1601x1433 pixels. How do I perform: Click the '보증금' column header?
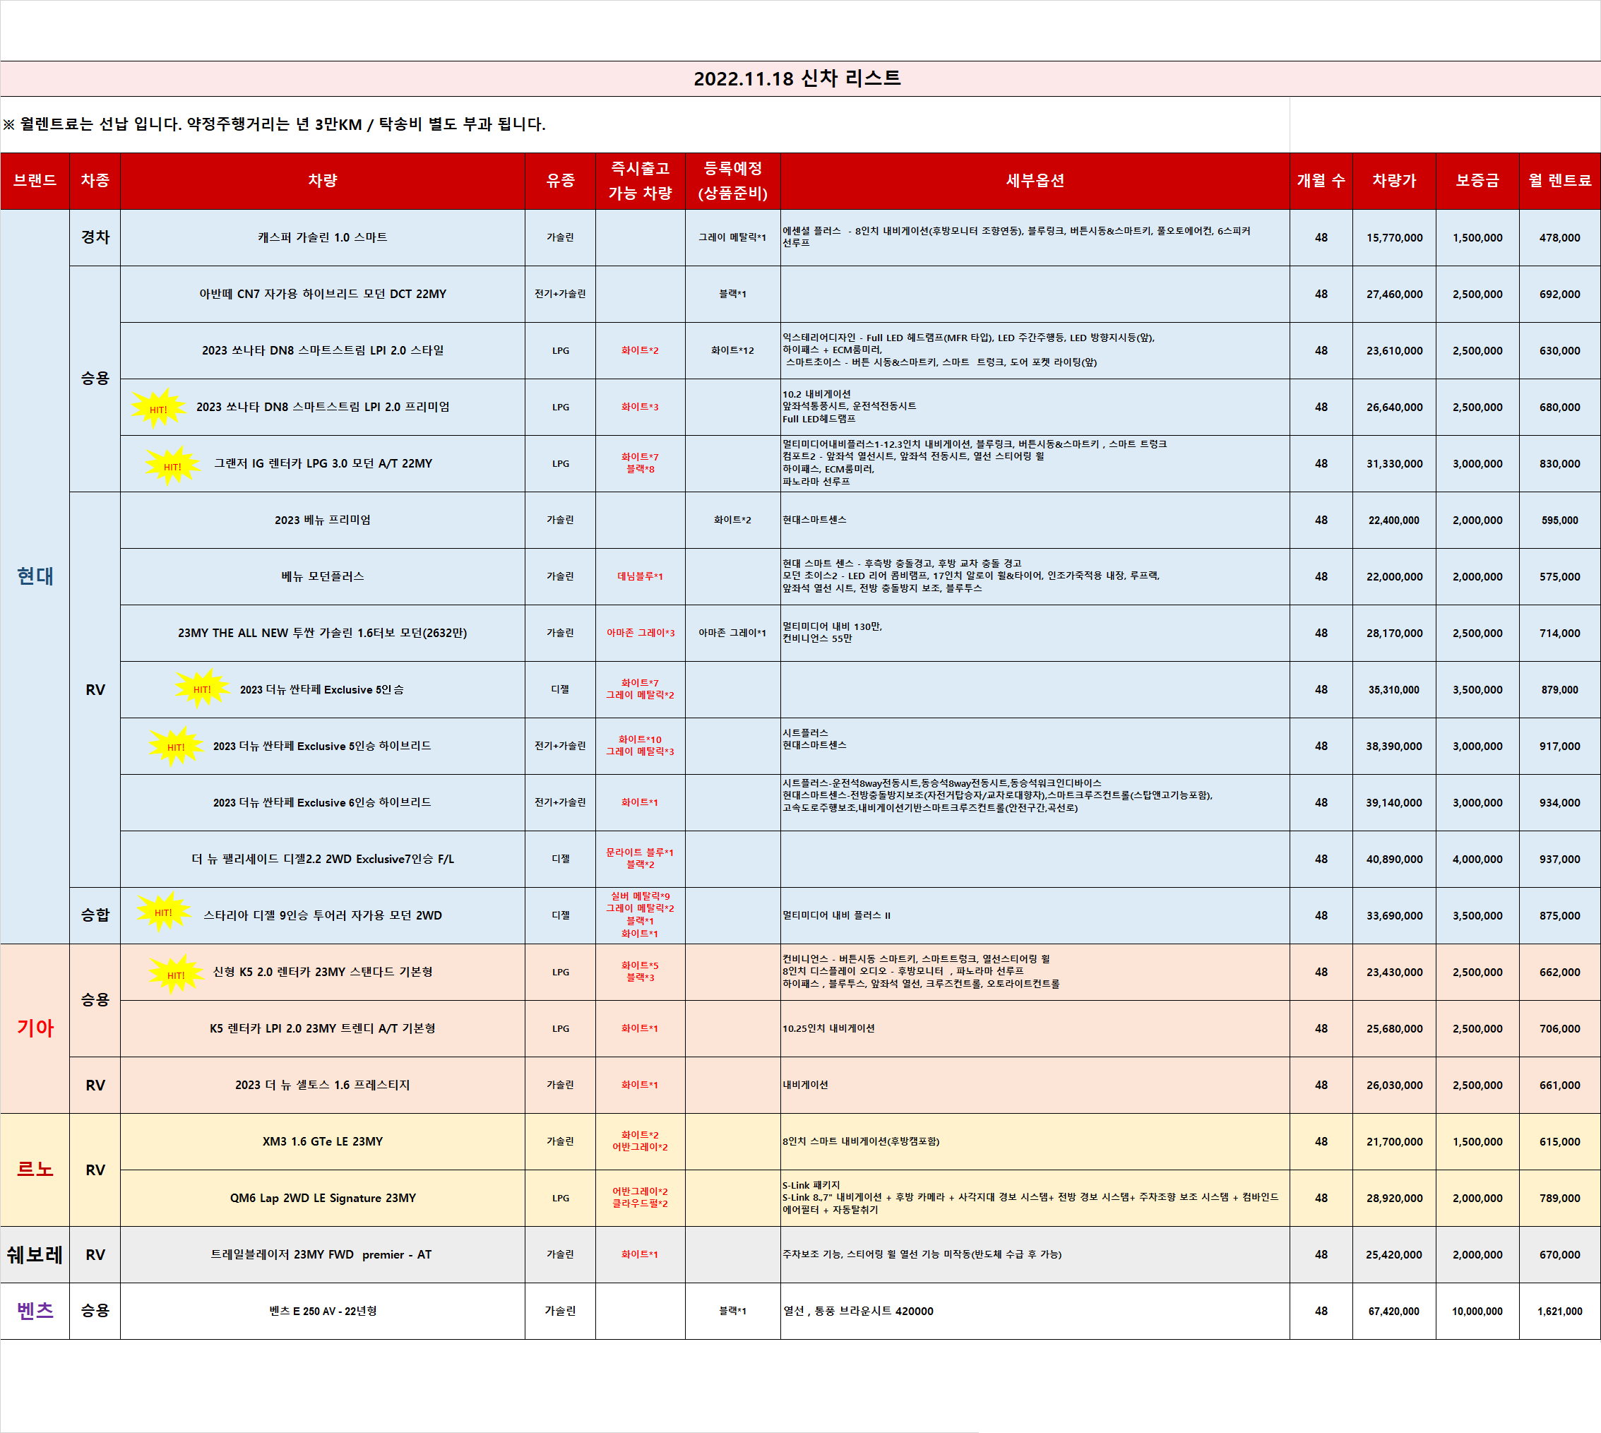(x=1478, y=181)
